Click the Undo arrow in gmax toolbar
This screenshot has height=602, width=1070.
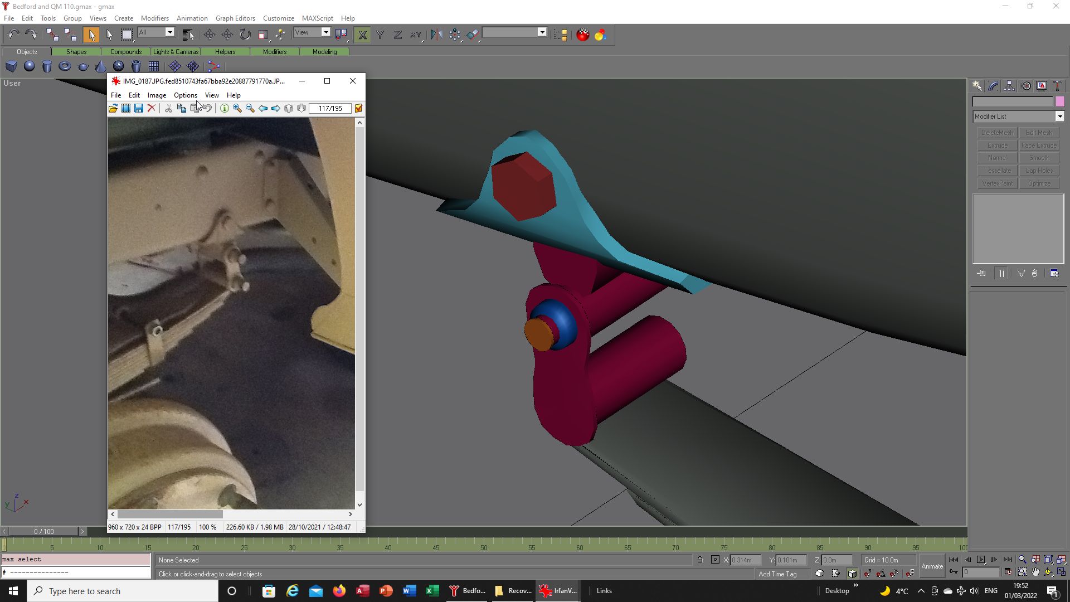pyautogui.click(x=13, y=35)
